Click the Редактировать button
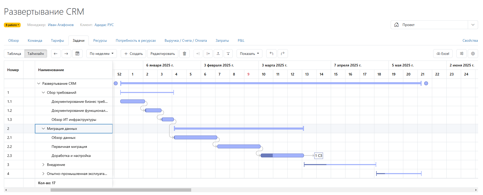This screenshot has width=483, height=195. pyautogui.click(x=163, y=54)
